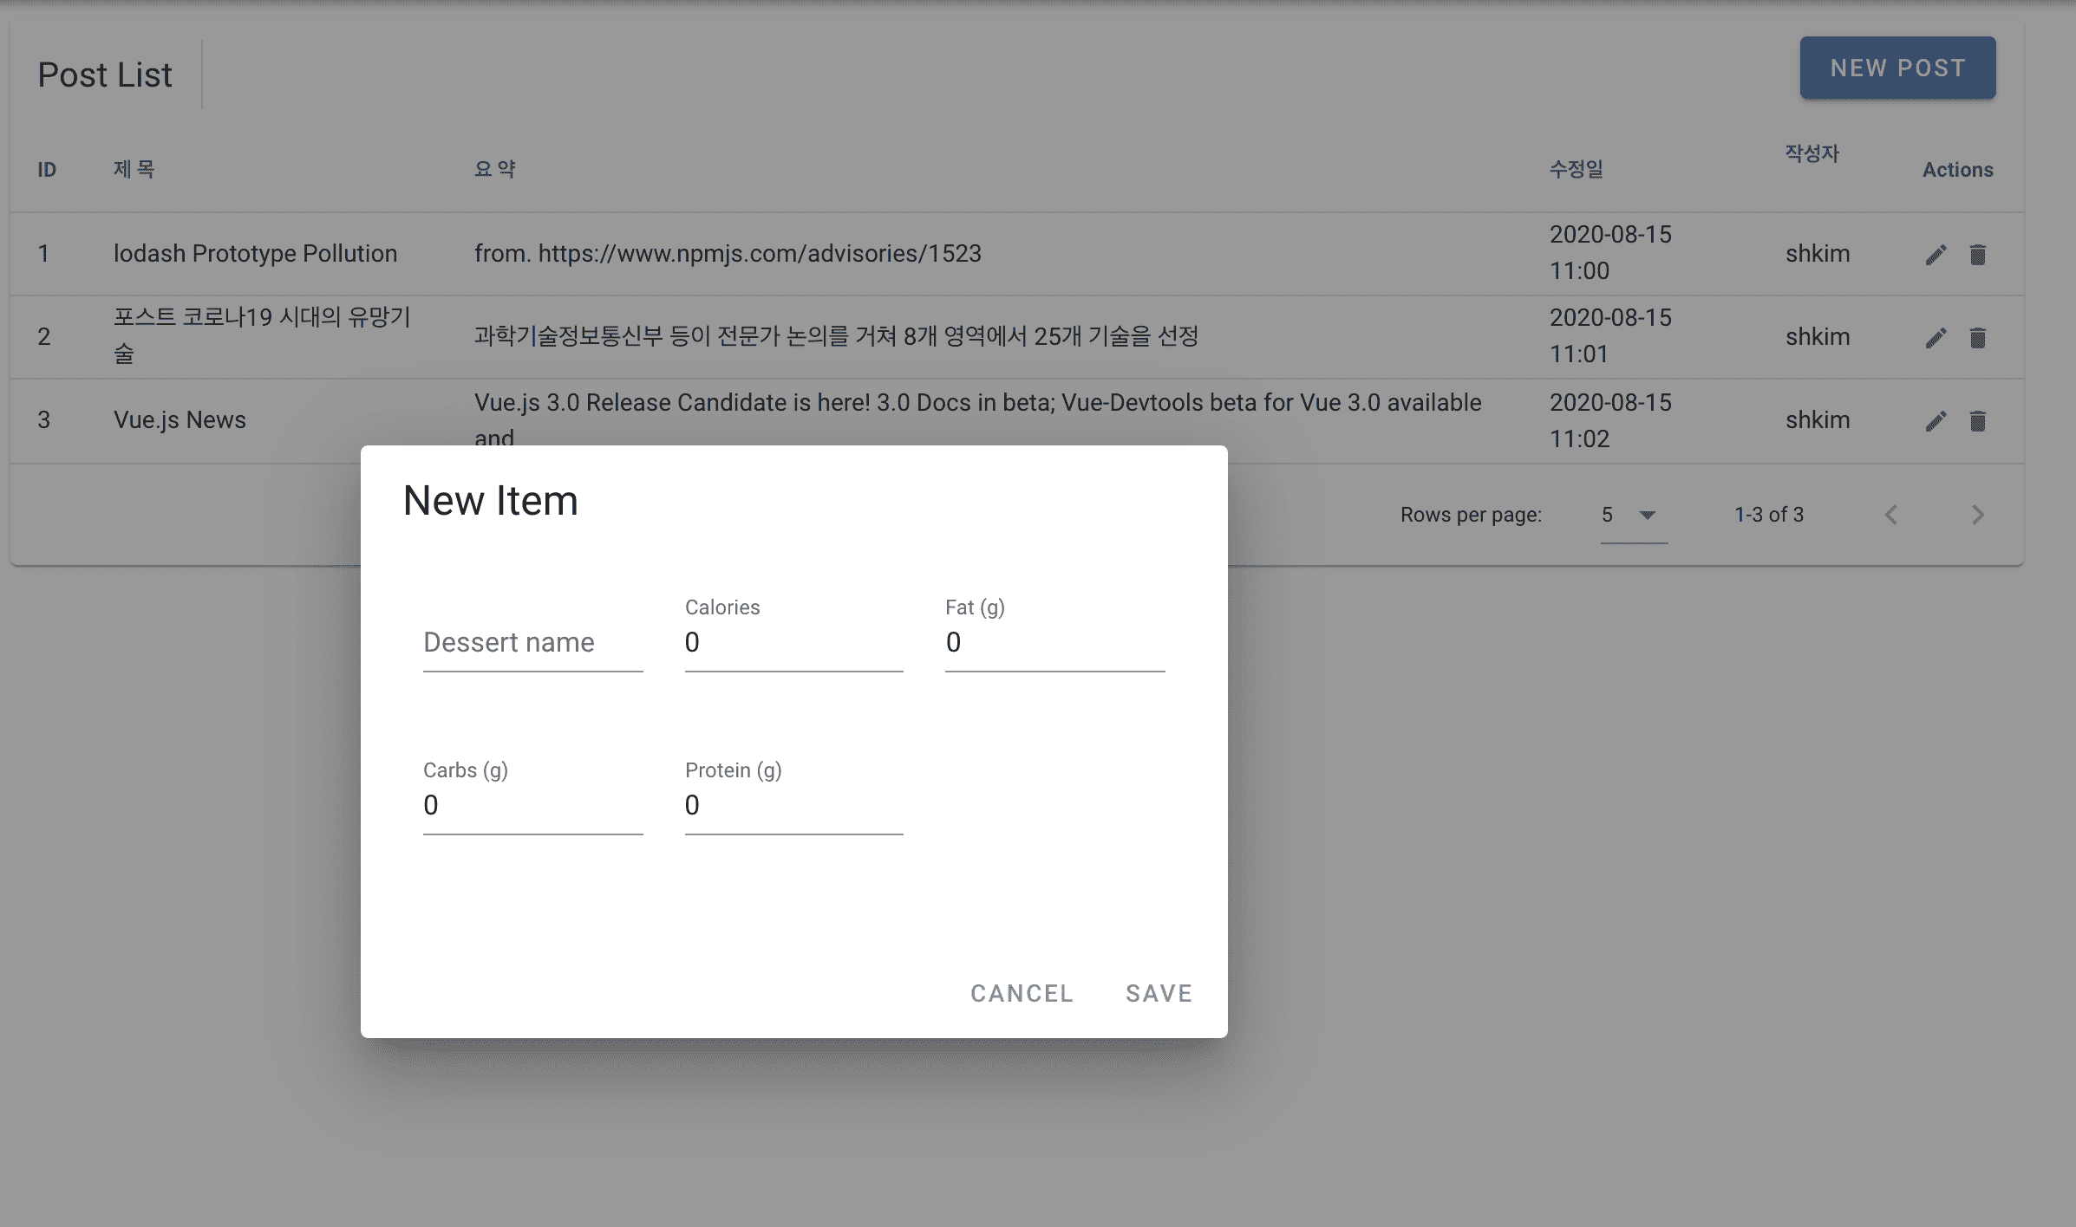Click trash icon in row 2
Image resolution: width=2076 pixels, height=1227 pixels.
(1977, 338)
